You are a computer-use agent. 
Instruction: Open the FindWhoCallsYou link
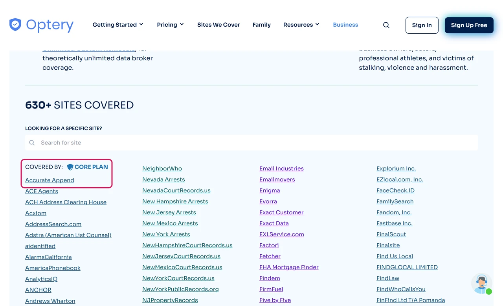click(x=401, y=289)
